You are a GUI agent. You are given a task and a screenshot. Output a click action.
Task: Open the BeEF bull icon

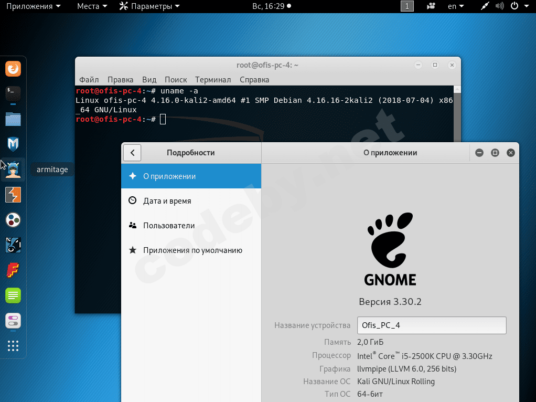[13, 245]
